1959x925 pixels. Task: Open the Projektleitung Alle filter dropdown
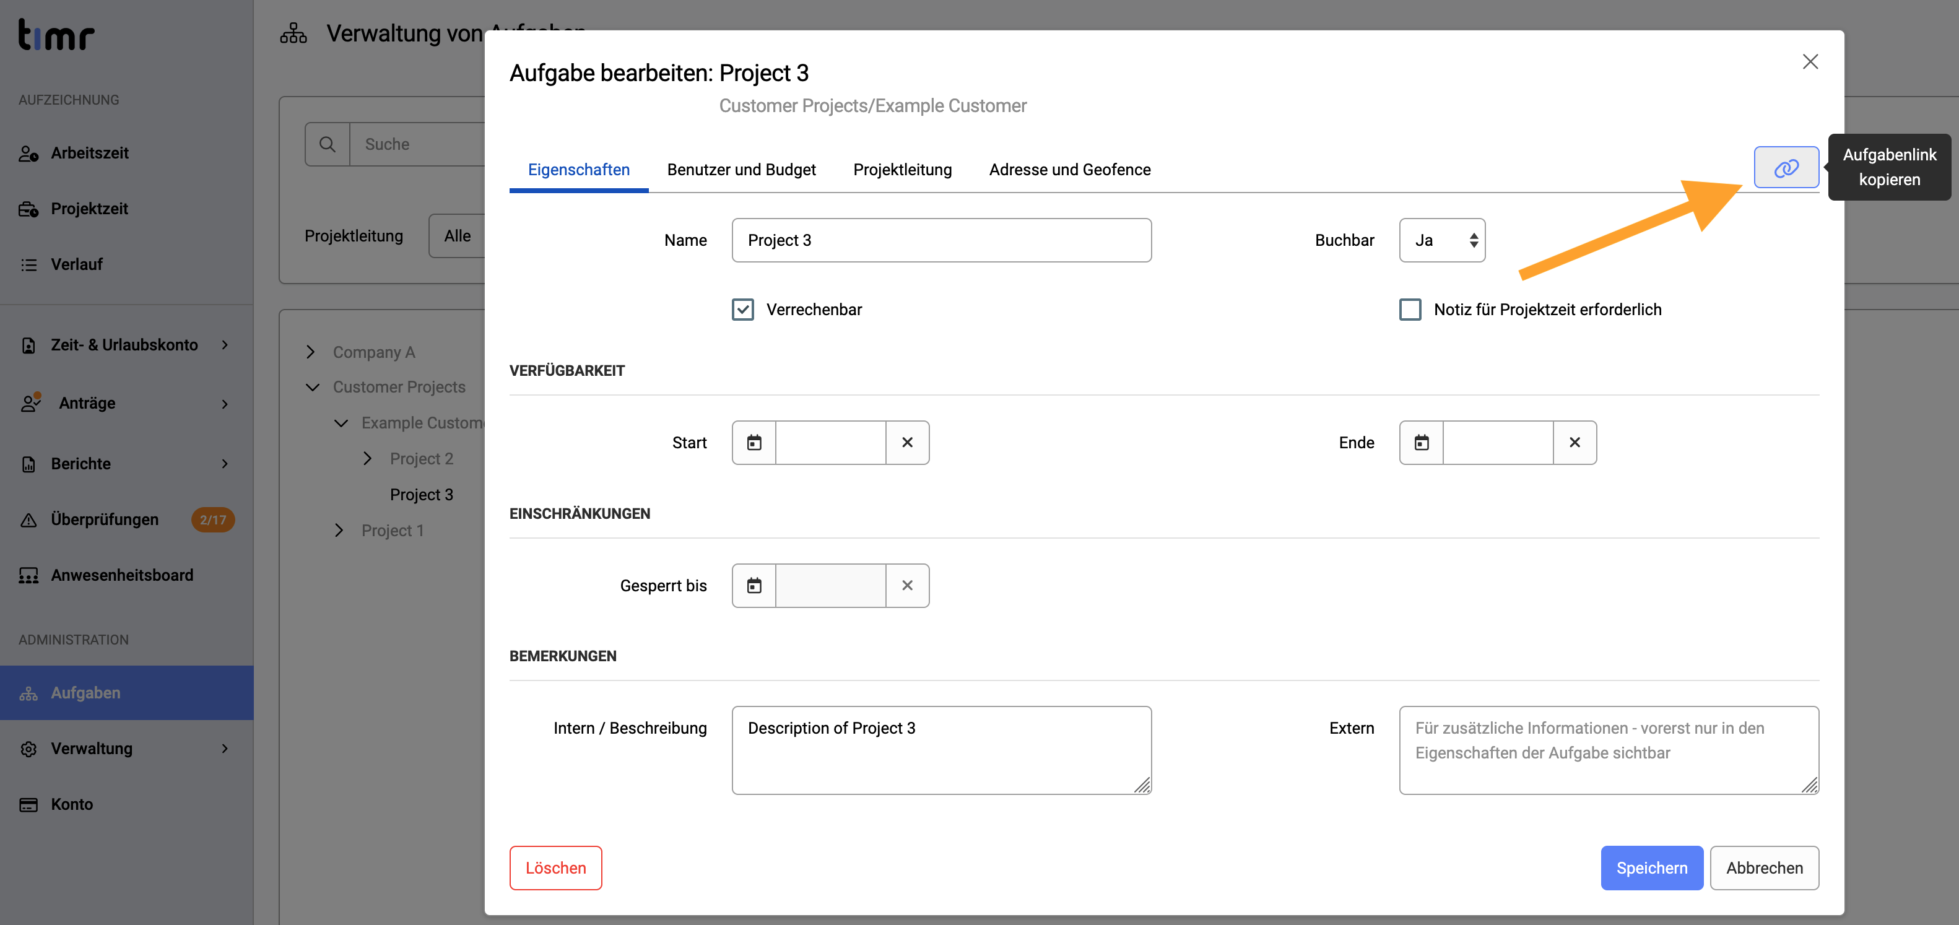[x=457, y=236]
